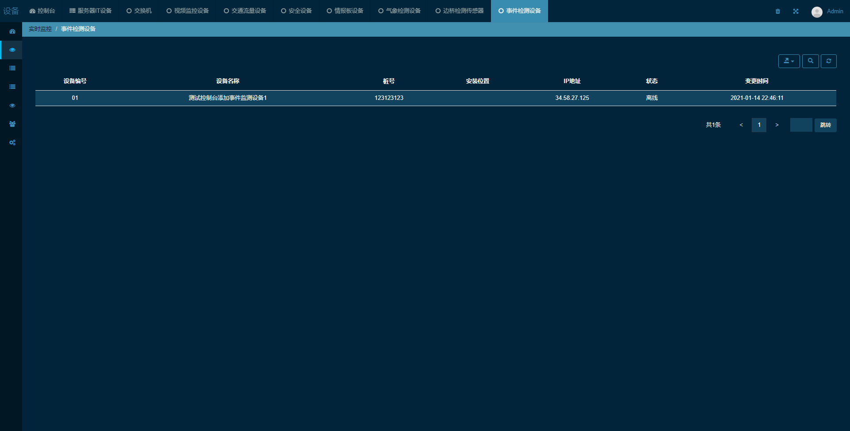Click the 变更时间 column header

coord(757,81)
